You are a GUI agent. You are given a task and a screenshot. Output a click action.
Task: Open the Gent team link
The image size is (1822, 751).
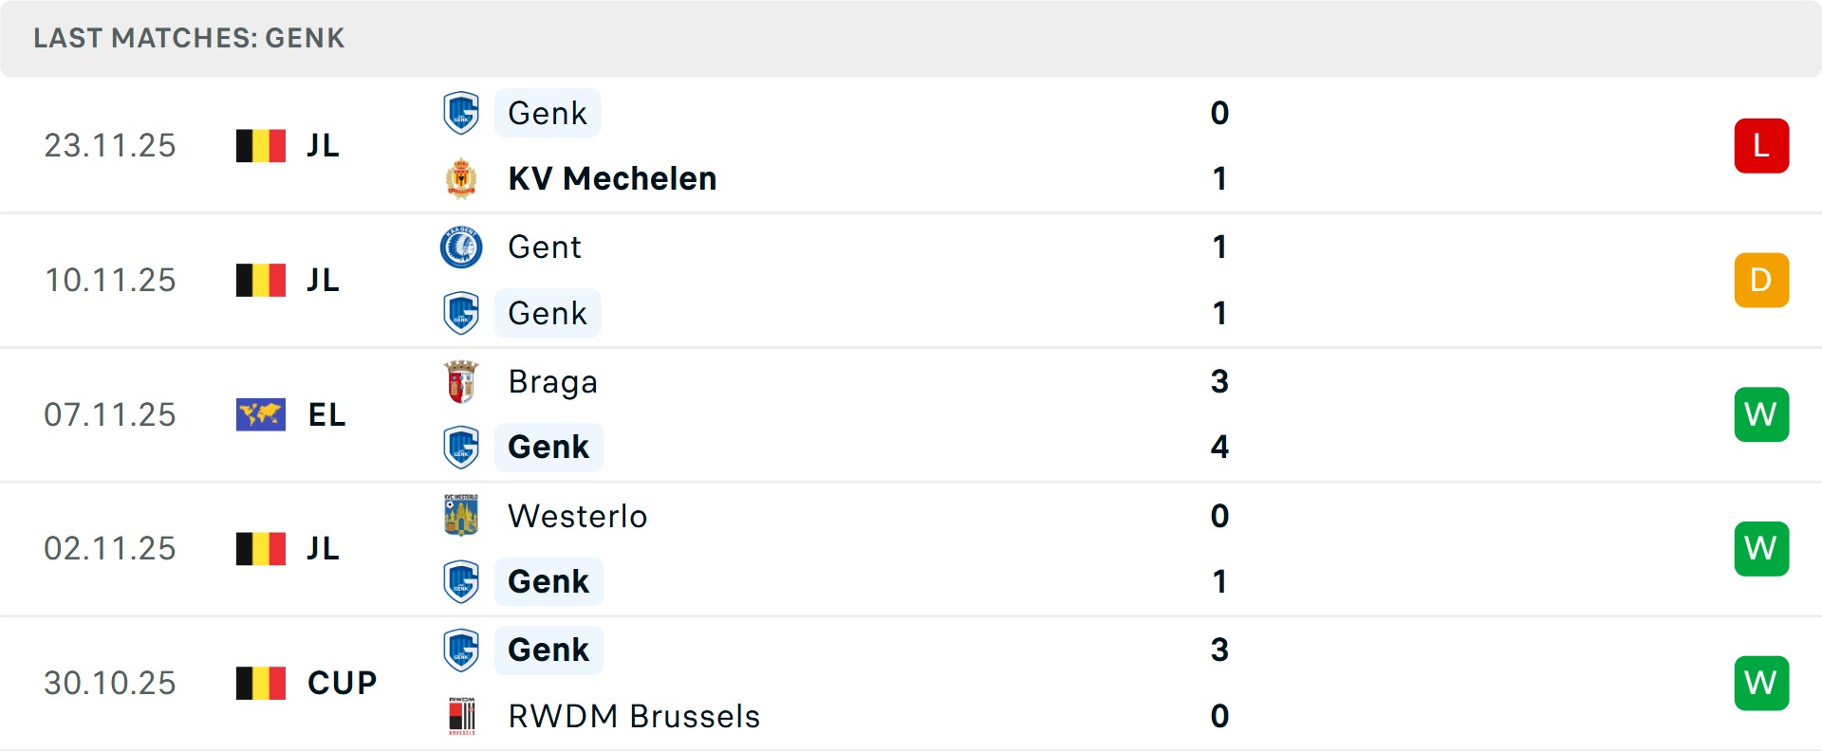click(x=545, y=247)
